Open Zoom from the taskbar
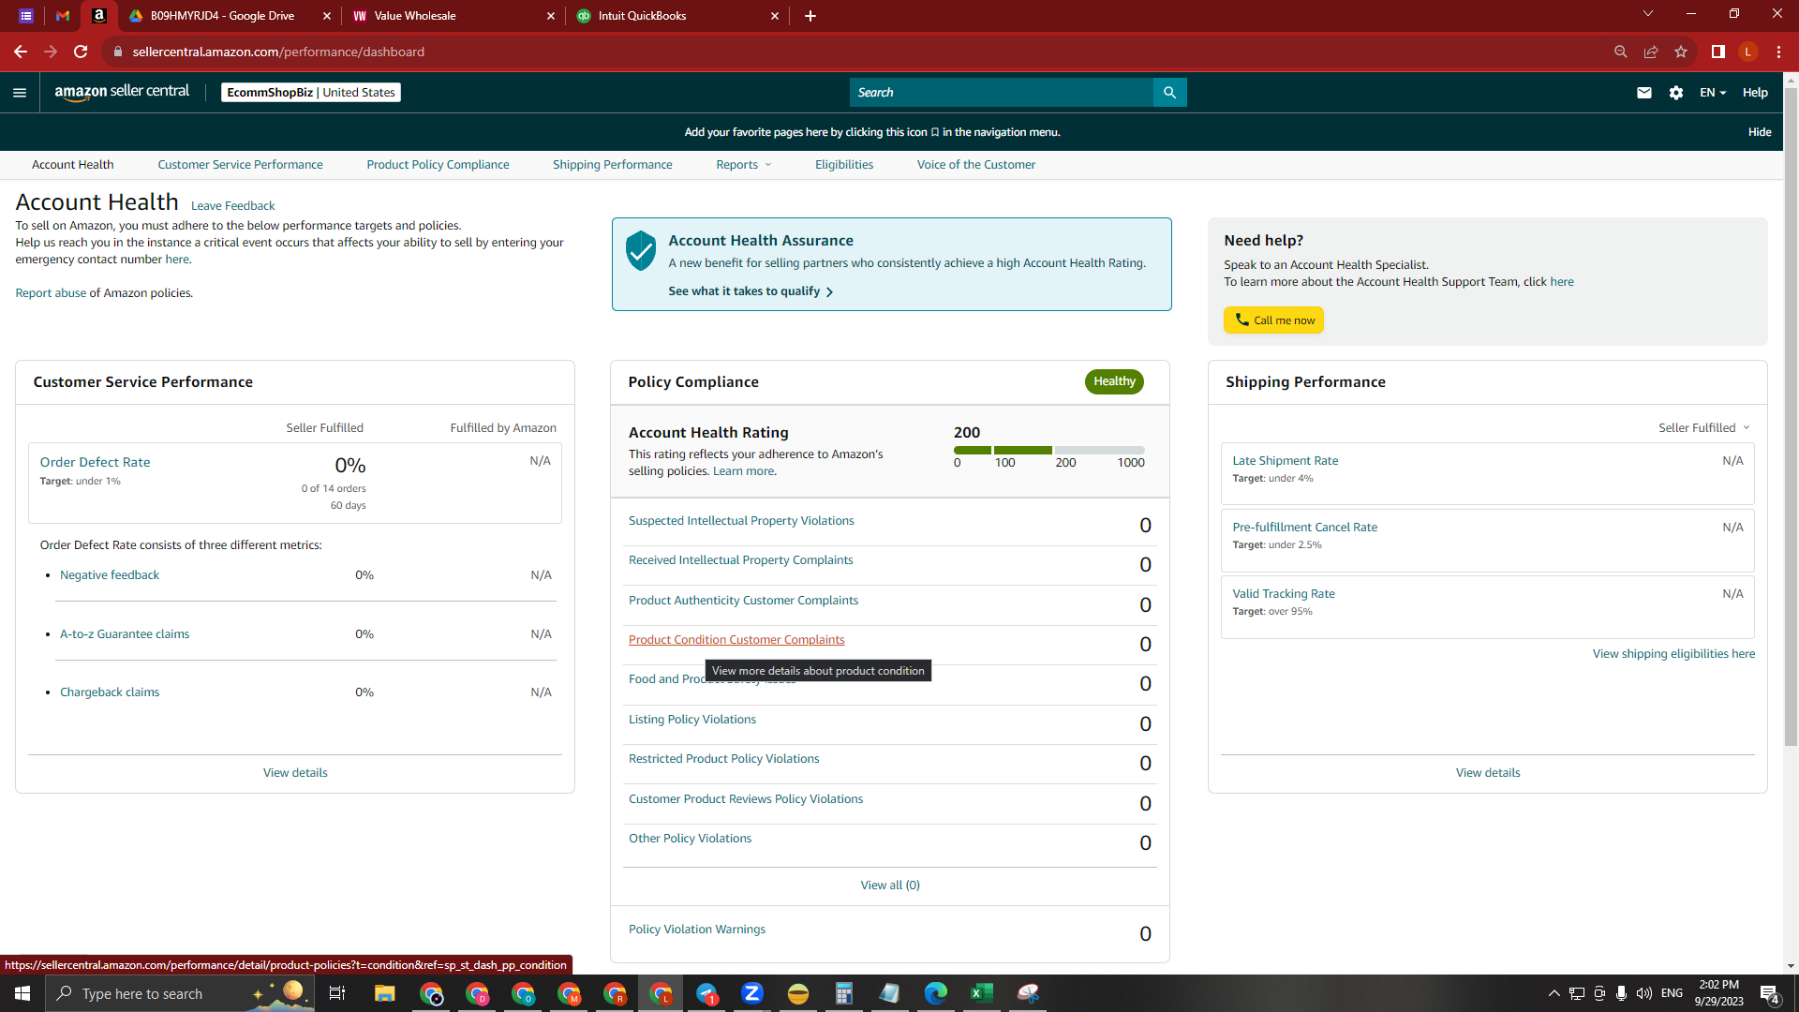The width and height of the screenshot is (1799, 1012). click(752, 993)
